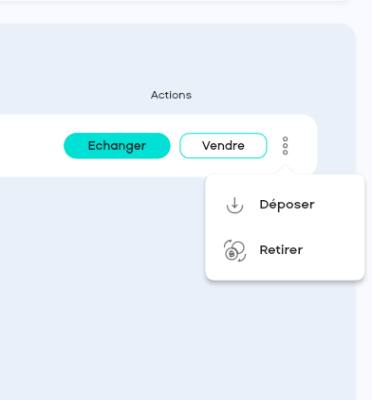Click the Vendre button

point(223,146)
